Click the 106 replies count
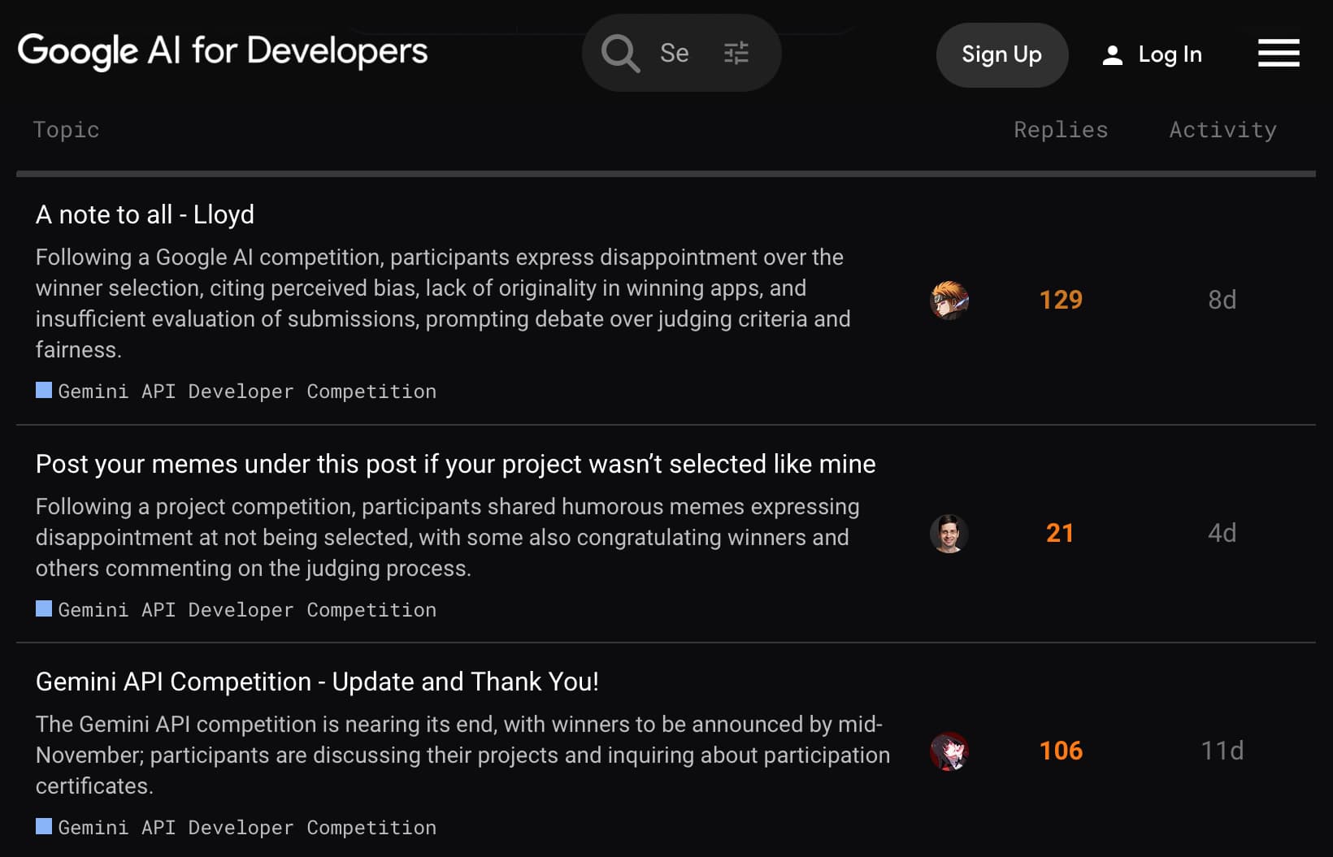 [1061, 751]
